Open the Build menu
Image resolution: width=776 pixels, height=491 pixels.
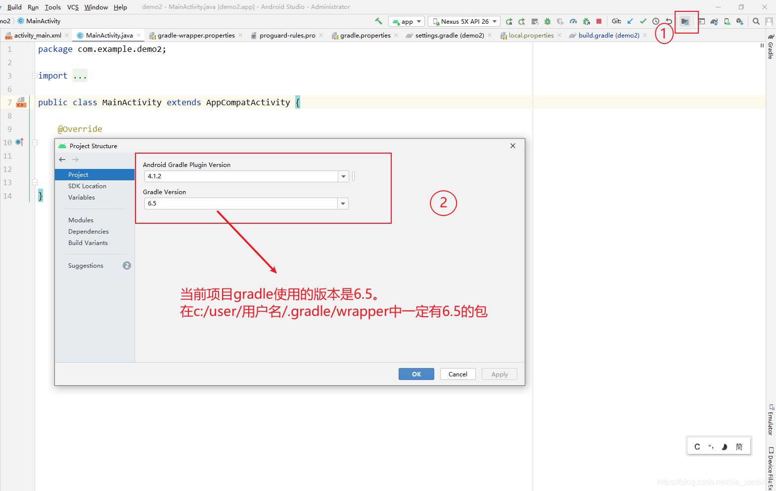pos(14,7)
